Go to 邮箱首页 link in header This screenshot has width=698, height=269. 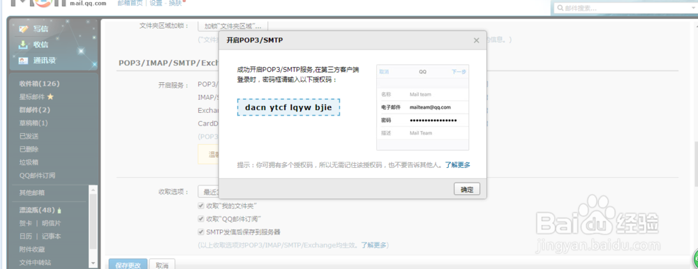click(x=131, y=3)
